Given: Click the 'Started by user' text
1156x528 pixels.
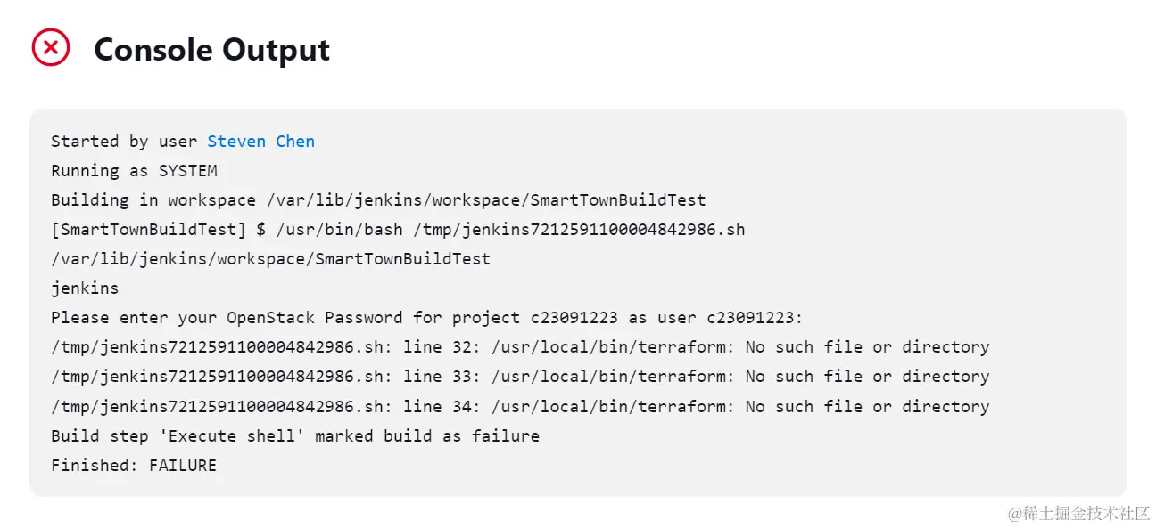Looking at the screenshot, I should [x=125, y=142].
